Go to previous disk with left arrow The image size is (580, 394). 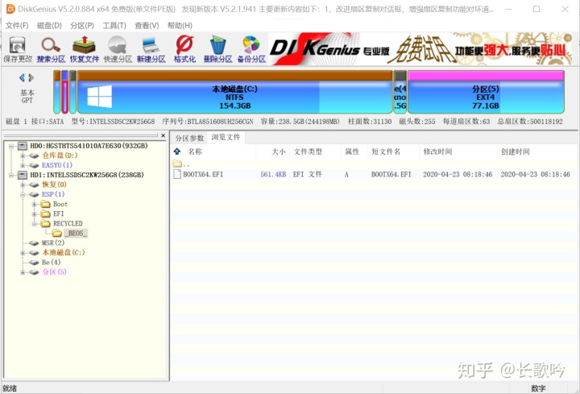pos(22,77)
